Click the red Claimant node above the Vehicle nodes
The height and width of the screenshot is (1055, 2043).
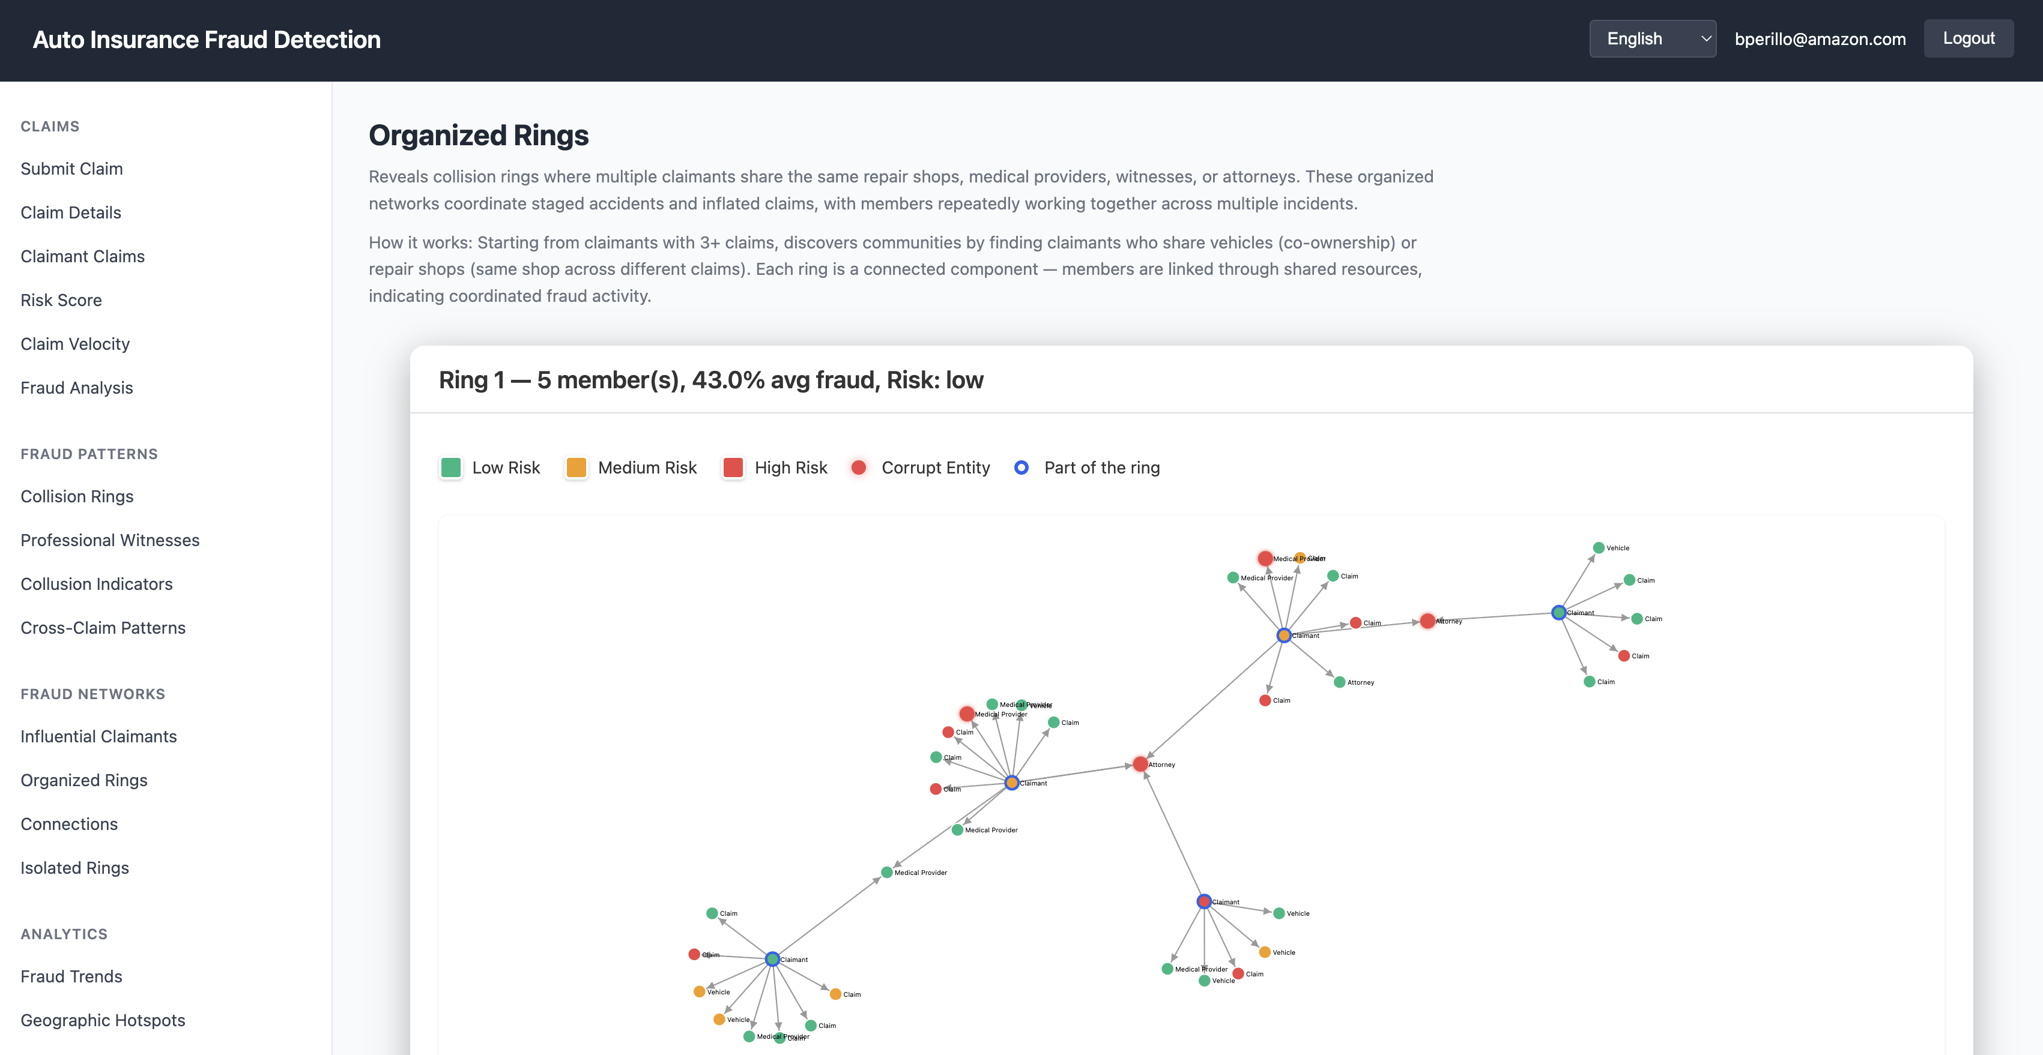pos(1204,901)
